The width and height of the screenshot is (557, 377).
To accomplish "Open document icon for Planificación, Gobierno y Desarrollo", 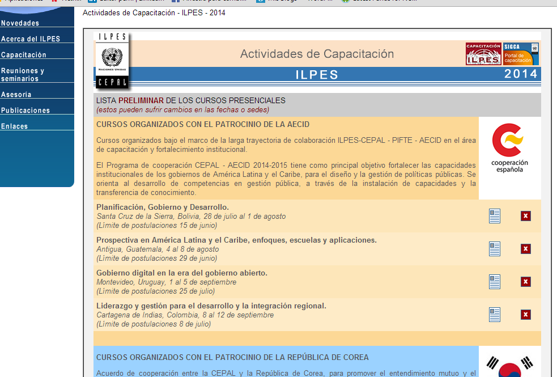I will 495,216.
